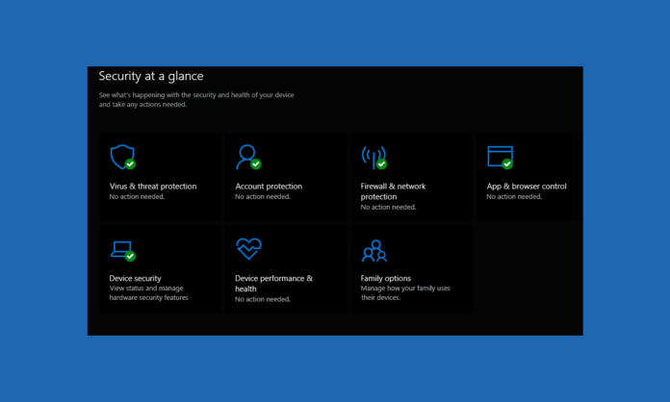The width and height of the screenshot is (670, 402).
Task: Click "No action needed" under Virus & threat protection
Action: pos(137,197)
